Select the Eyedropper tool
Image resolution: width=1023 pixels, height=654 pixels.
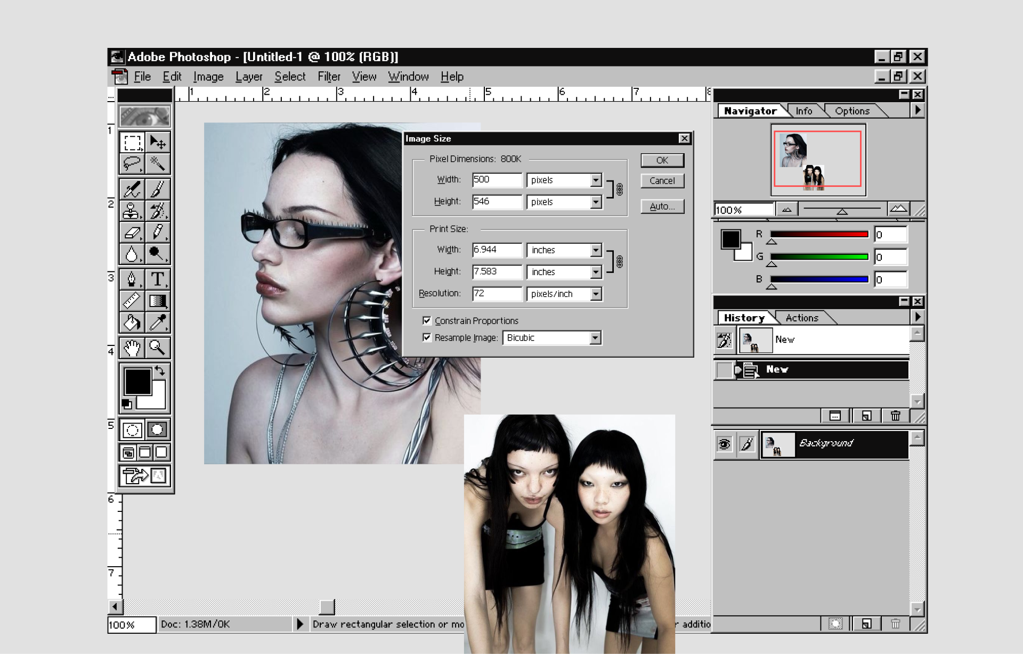(x=157, y=322)
